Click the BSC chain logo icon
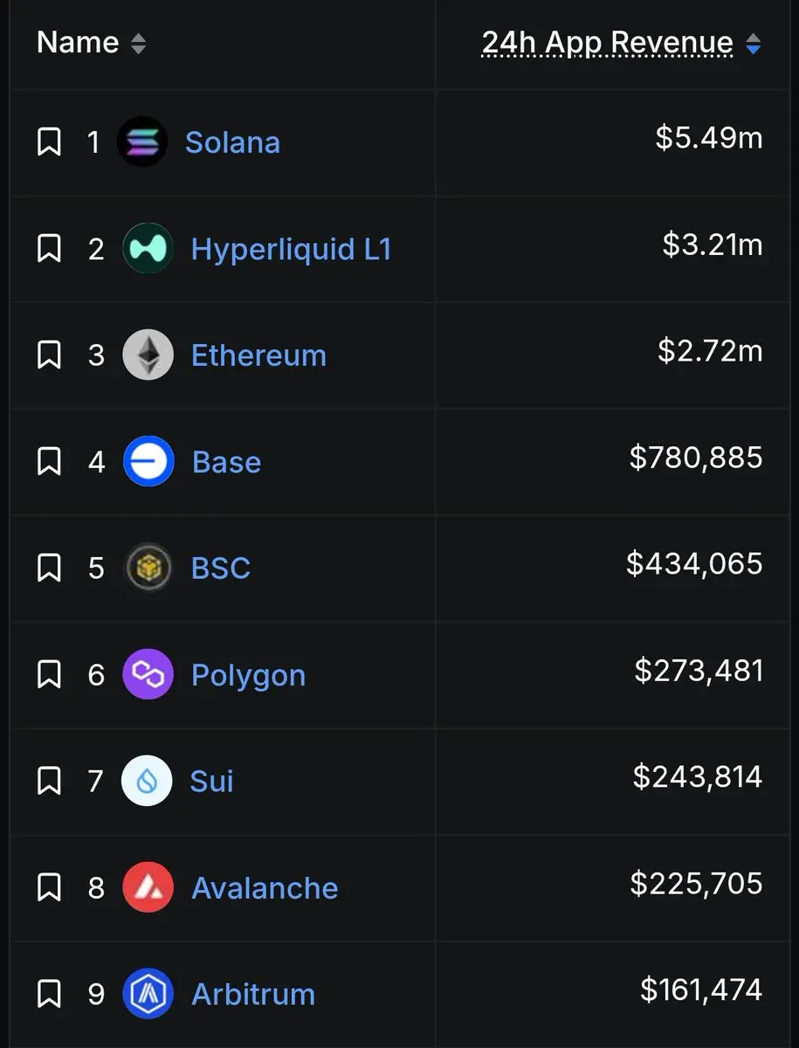 coord(148,568)
